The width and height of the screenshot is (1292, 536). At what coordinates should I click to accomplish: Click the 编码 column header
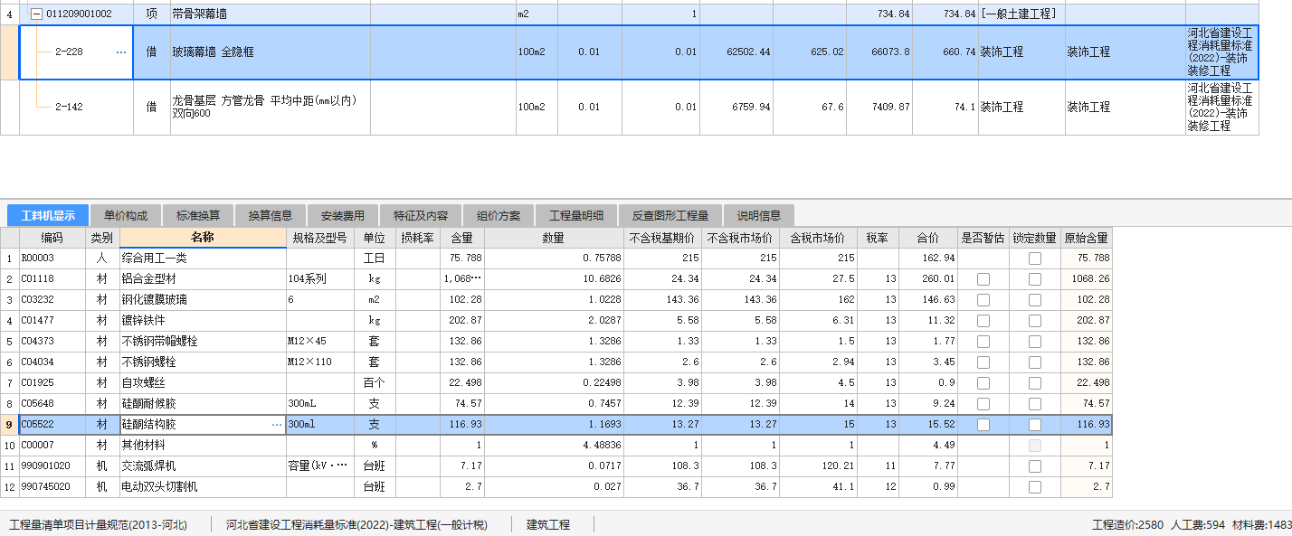point(52,238)
